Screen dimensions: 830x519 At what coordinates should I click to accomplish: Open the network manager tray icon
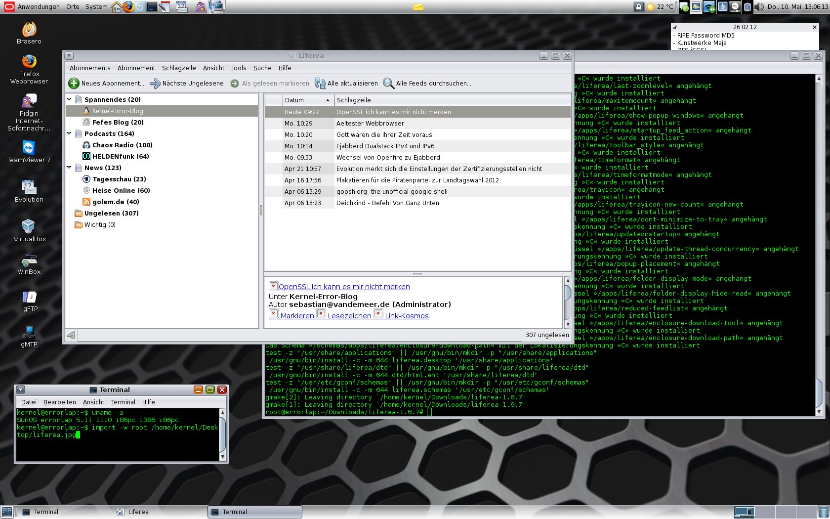tap(709, 7)
